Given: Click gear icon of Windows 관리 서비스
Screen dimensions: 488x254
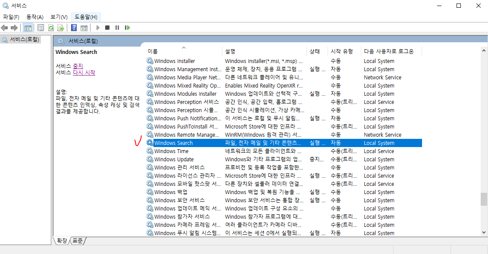Looking at the screenshot, I should click(150, 167).
